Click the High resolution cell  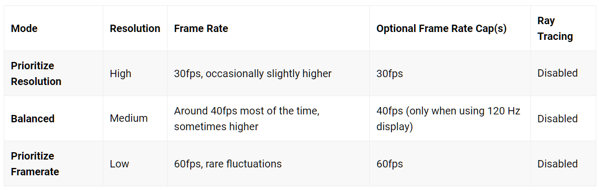[x=120, y=73]
